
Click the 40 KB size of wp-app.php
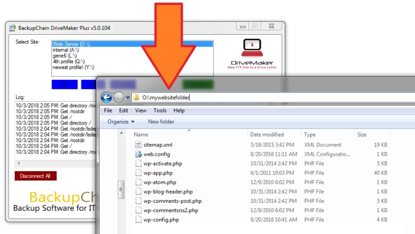pyautogui.click(x=380, y=173)
